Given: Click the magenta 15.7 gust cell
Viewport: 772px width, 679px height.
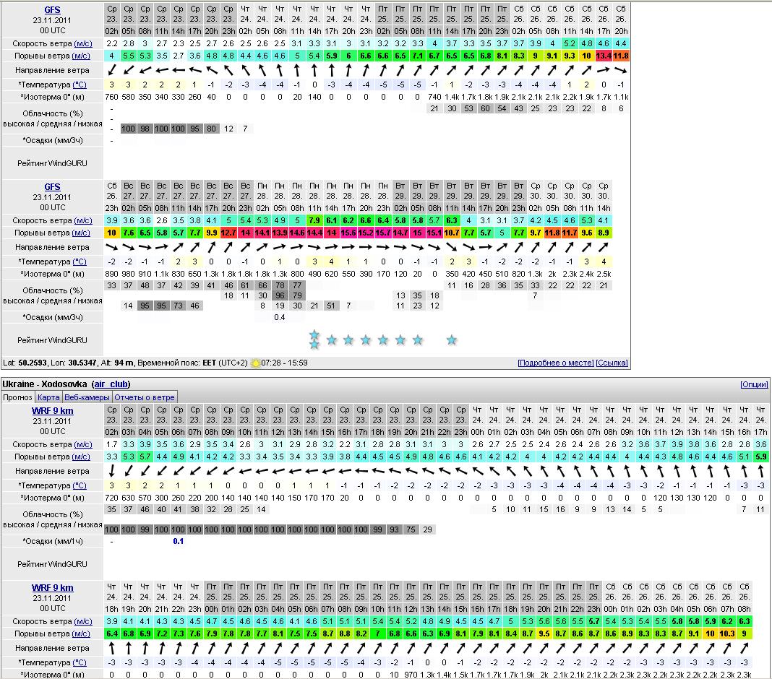Looking at the screenshot, I should tap(382, 233).
